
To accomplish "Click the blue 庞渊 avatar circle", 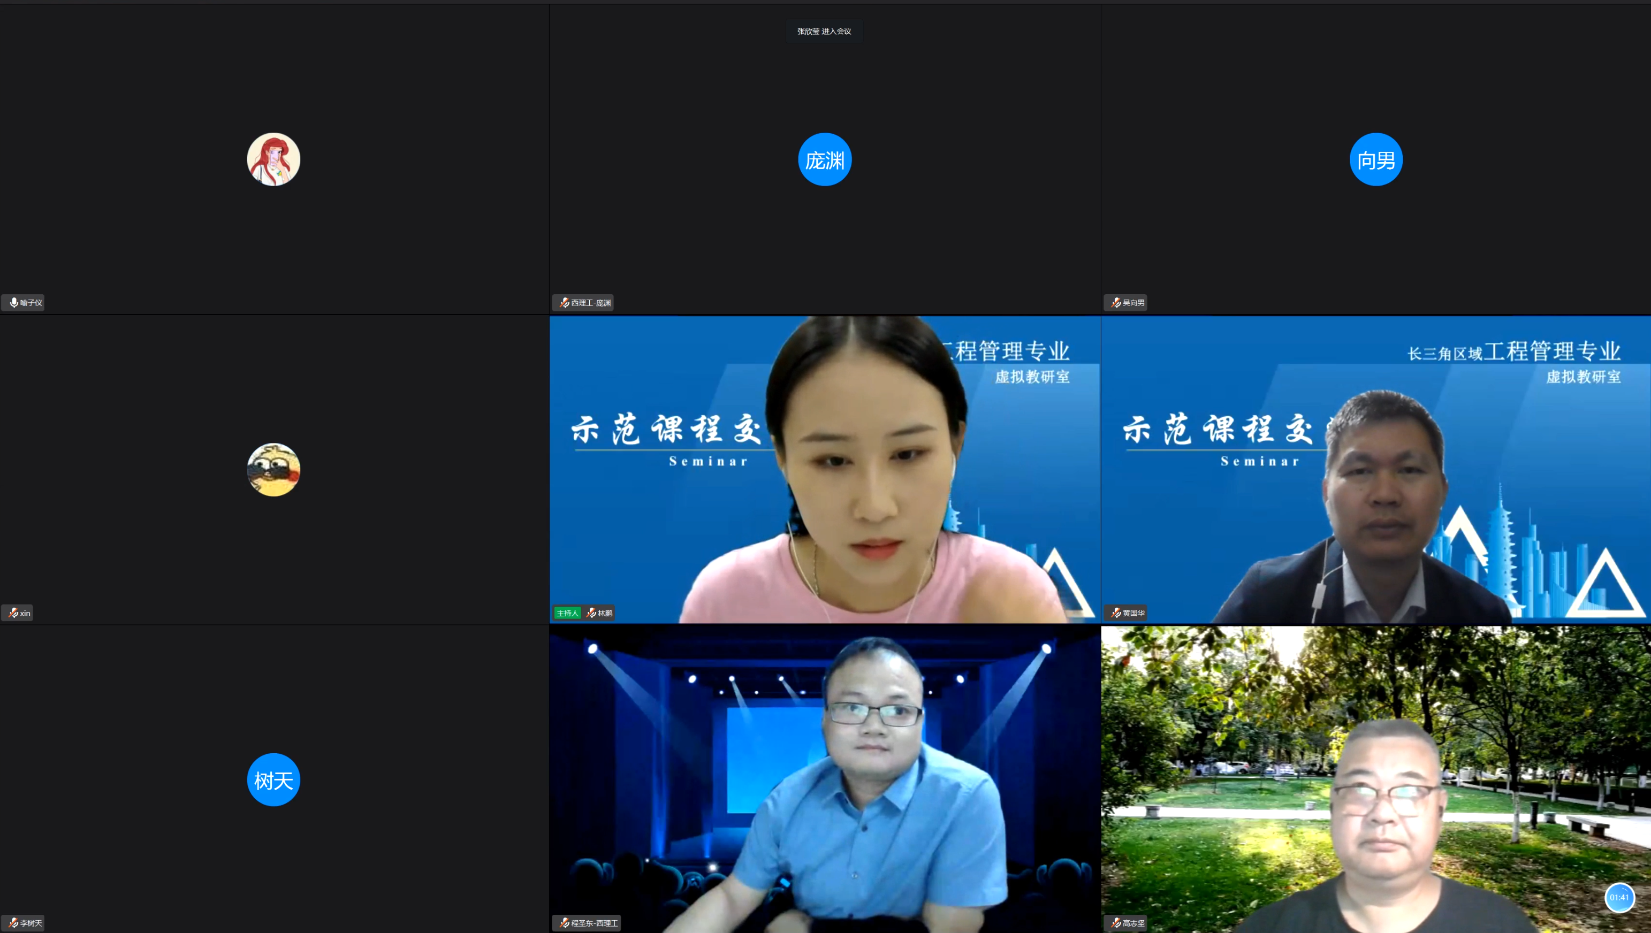I will [825, 159].
